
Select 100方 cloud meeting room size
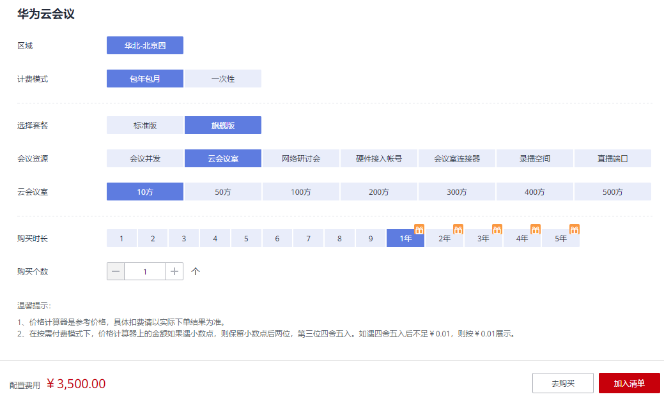pos(300,192)
